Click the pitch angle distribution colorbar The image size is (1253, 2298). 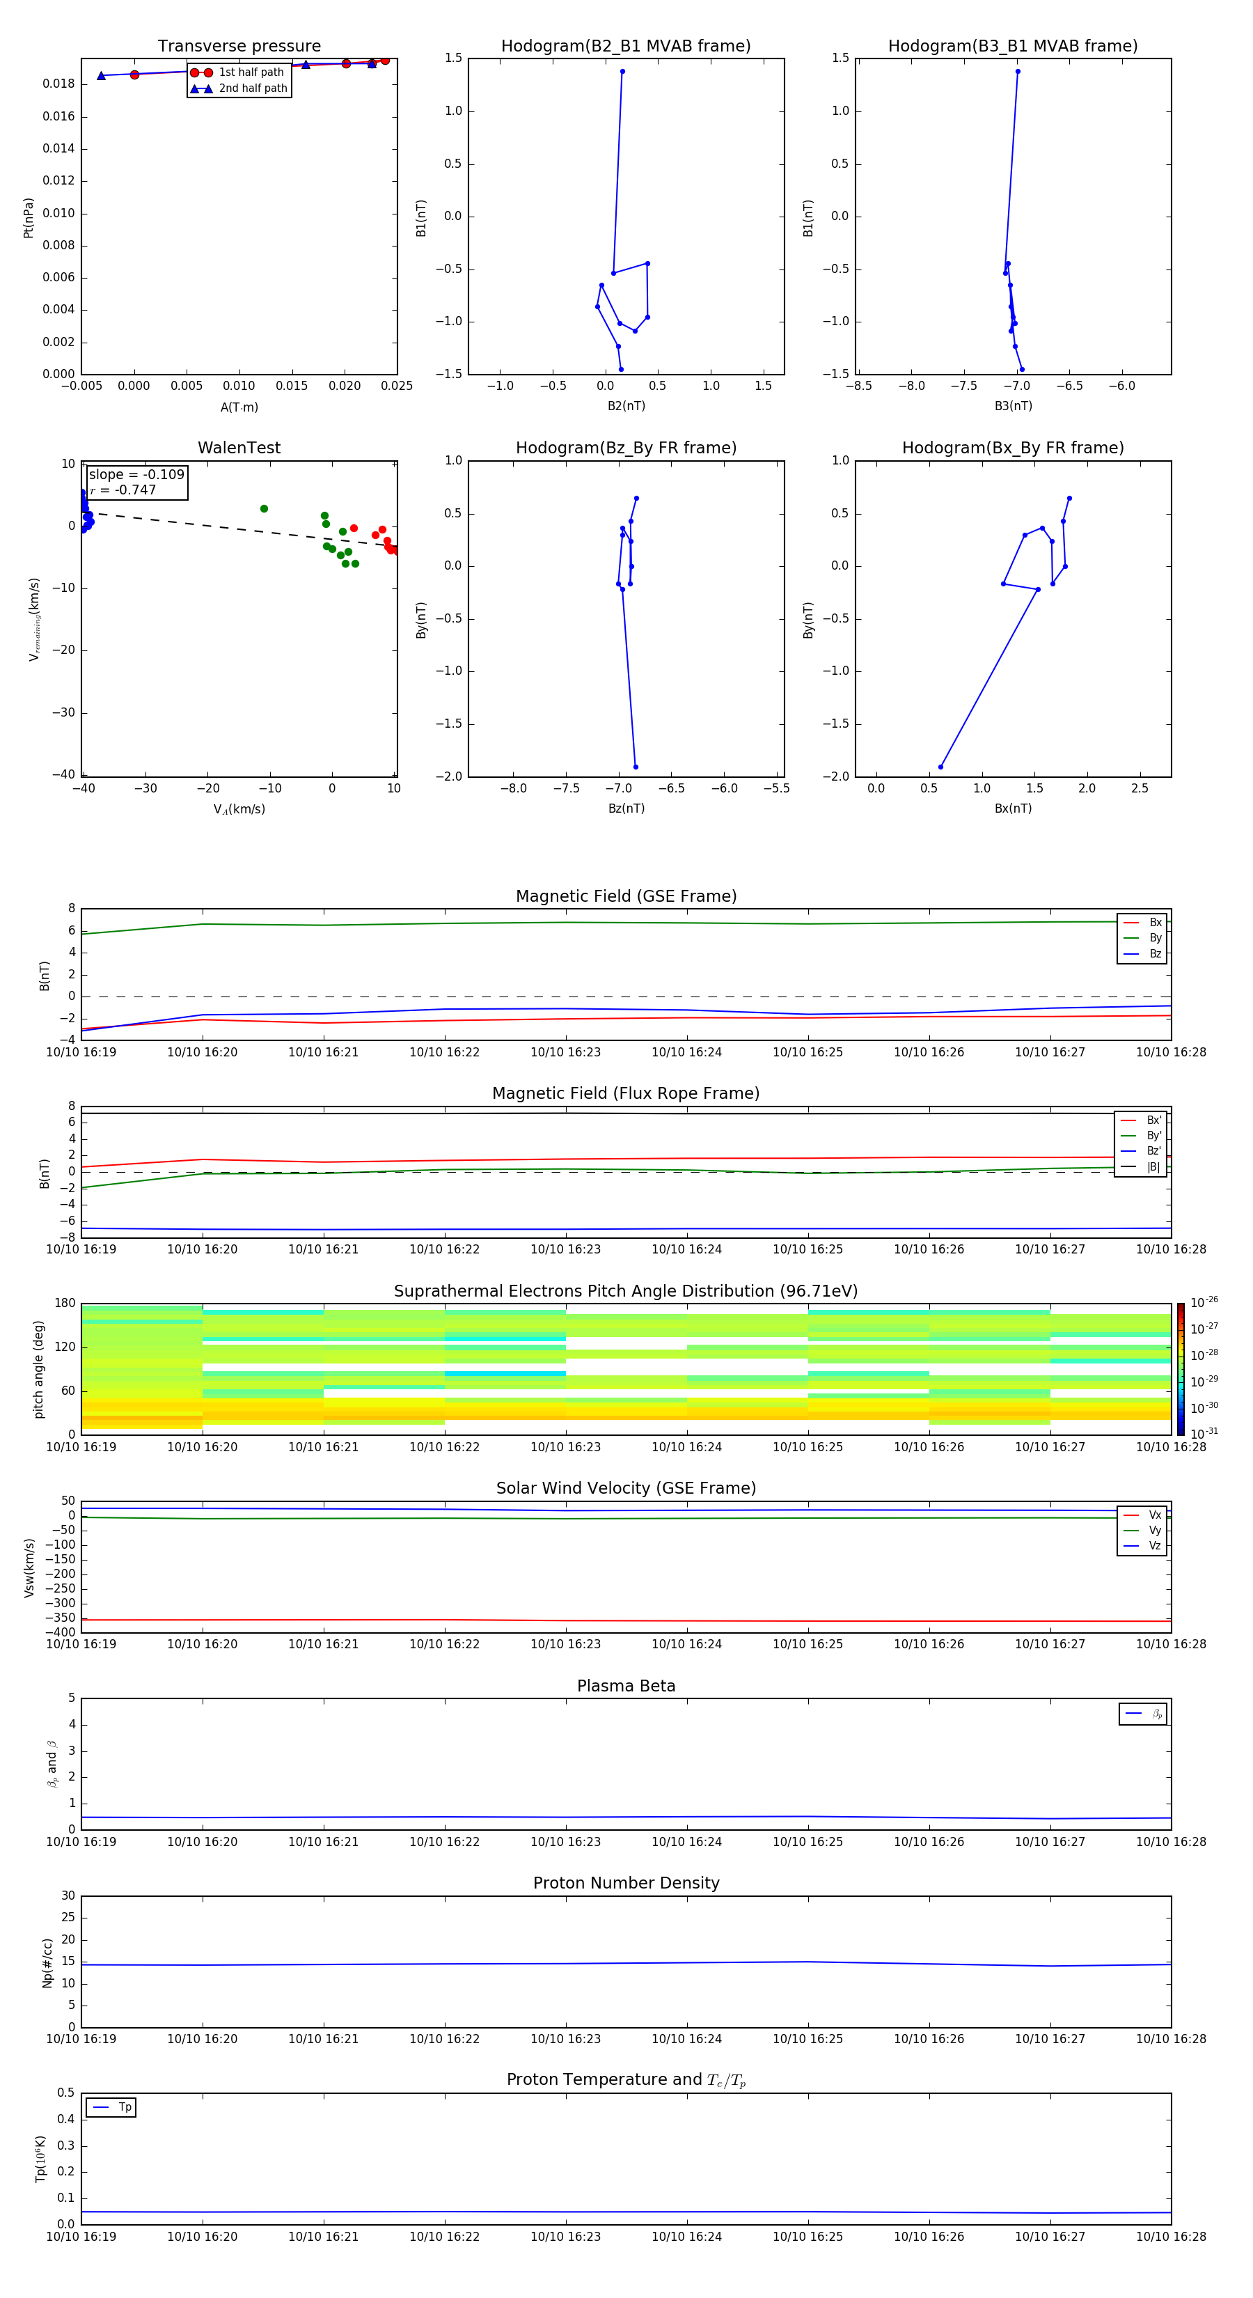[x=1180, y=1369]
